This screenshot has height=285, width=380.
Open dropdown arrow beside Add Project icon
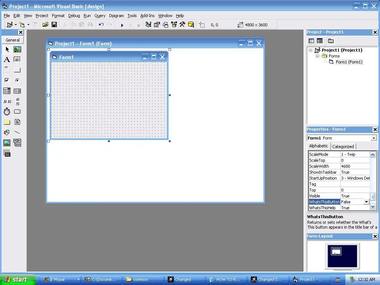tap(16, 25)
